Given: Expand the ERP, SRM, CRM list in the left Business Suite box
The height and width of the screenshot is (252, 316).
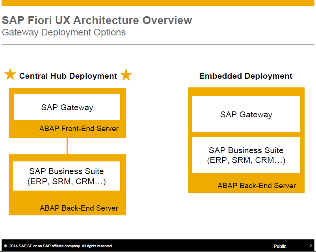Looking at the screenshot, I should (x=66, y=180).
